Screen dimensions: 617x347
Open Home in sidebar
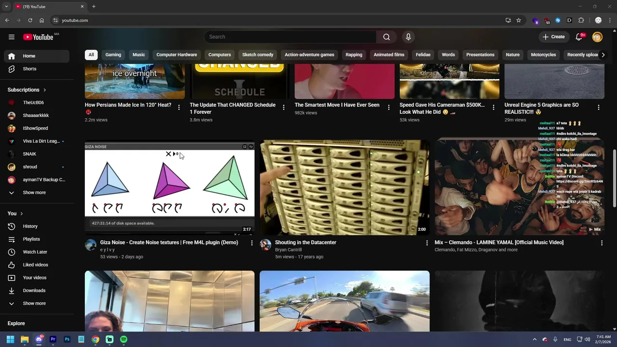pyautogui.click(x=37, y=56)
